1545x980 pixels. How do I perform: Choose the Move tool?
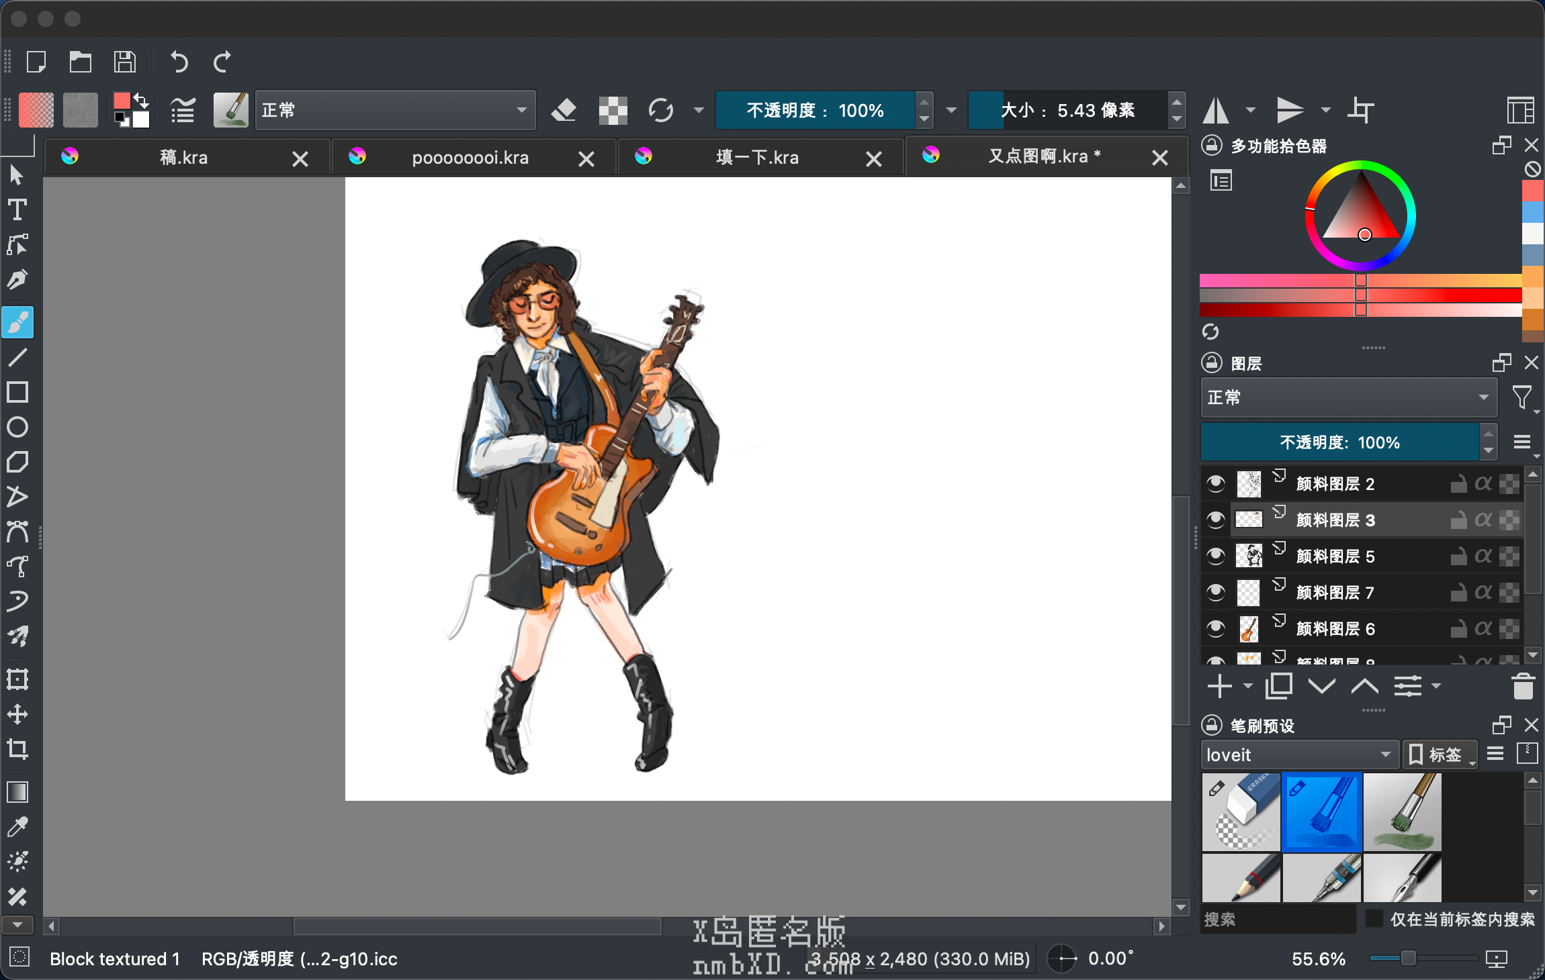pos(17,714)
